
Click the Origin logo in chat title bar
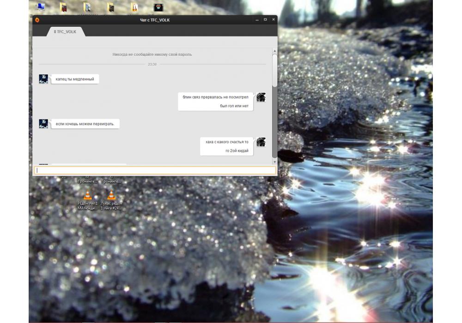click(x=37, y=19)
